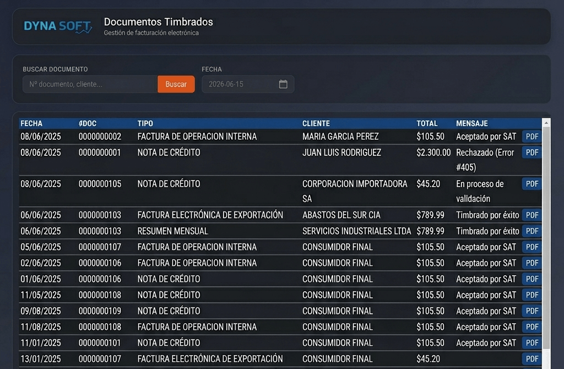564x369 pixels.
Task: Click the scrollbar up arrow
Action: (x=546, y=123)
